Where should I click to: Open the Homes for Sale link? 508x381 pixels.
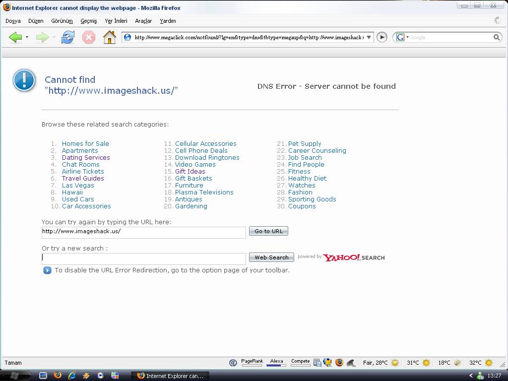(x=85, y=143)
